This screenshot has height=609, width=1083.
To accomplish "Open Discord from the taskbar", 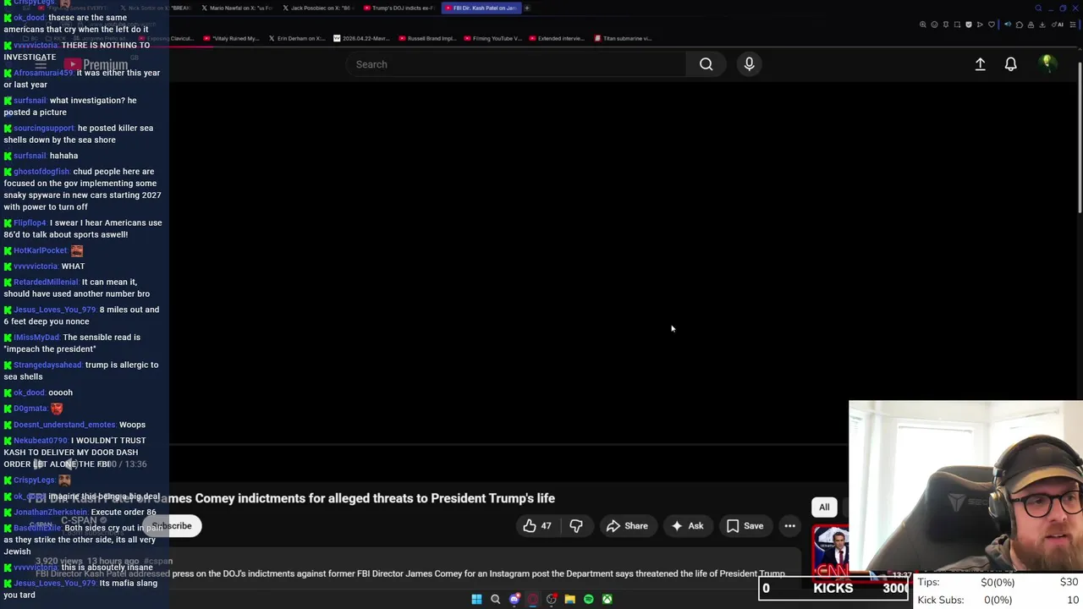I will 514,599.
